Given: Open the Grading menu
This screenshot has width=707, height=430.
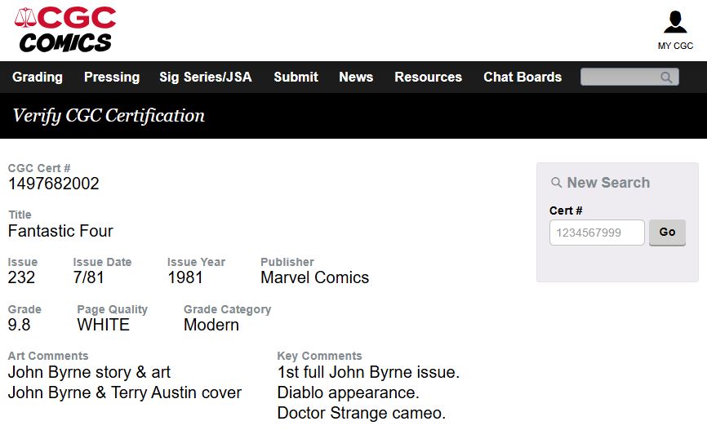Looking at the screenshot, I should click(38, 77).
